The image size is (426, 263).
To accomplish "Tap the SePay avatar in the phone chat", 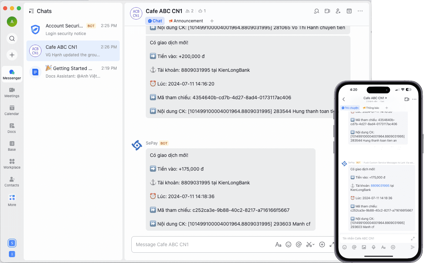I will (x=344, y=163).
